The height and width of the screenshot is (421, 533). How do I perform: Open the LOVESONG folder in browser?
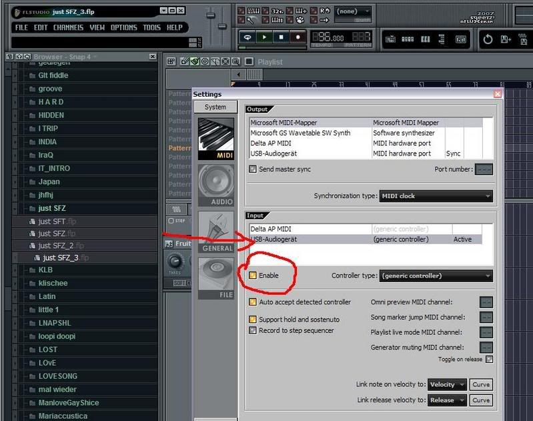57,376
